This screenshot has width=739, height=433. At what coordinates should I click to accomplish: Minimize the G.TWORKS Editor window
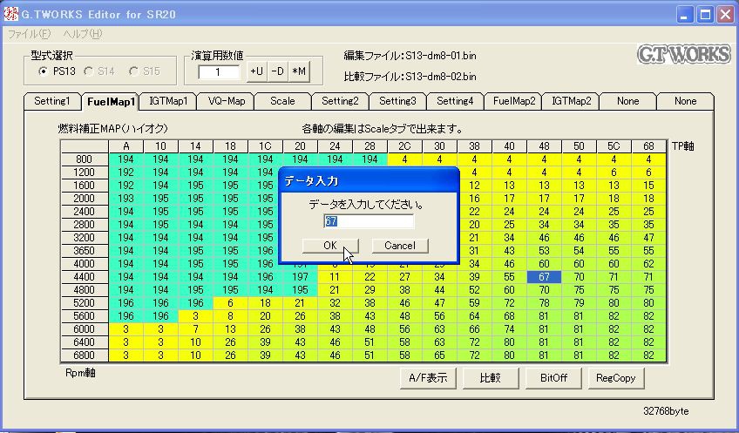coord(684,15)
